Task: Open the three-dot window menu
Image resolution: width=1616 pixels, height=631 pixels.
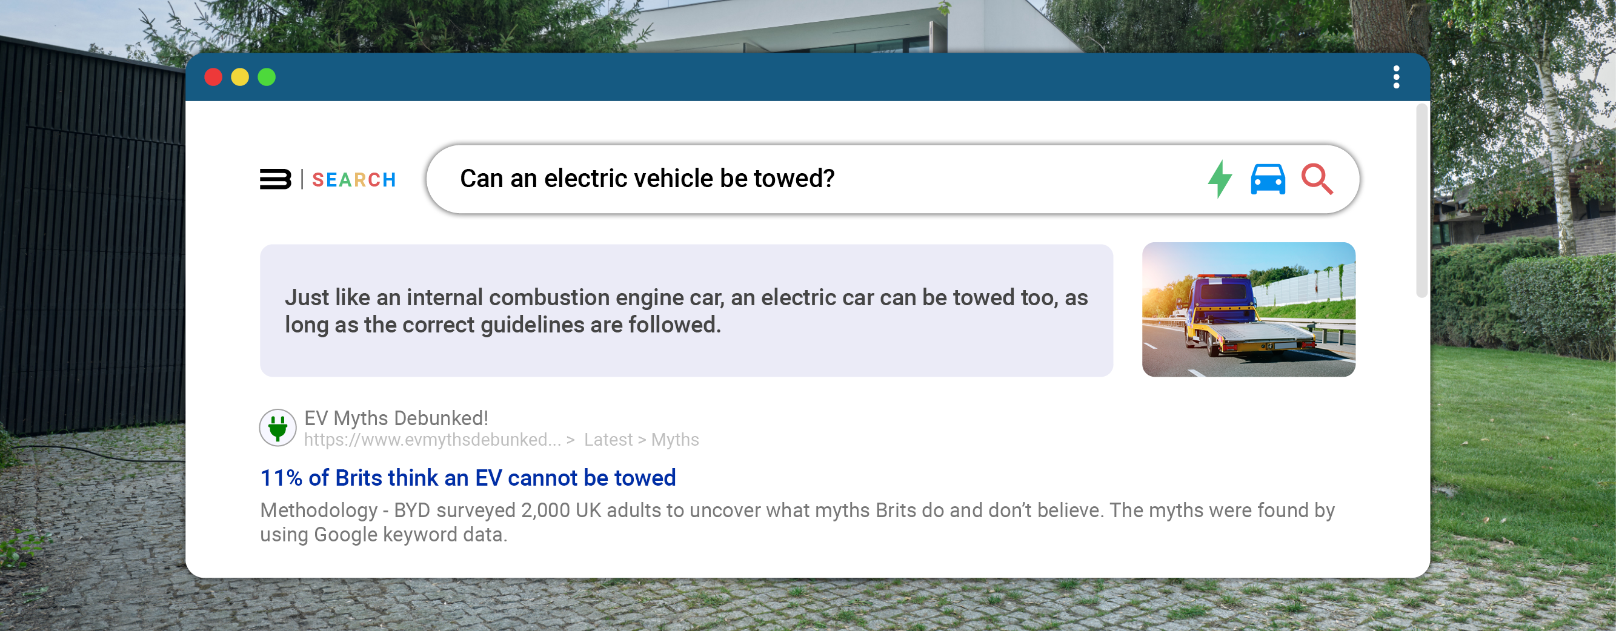Action: 1396,77
